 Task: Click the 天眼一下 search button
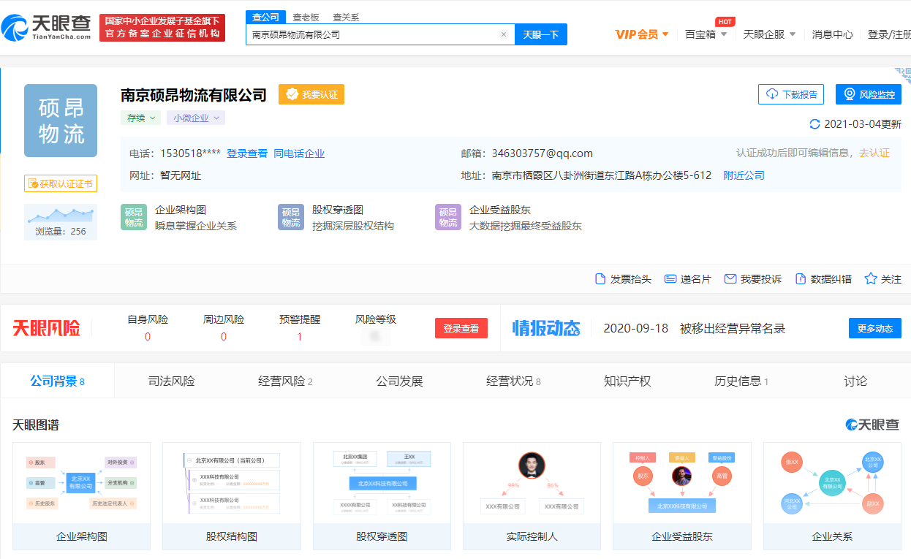click(x=541, y=34)
